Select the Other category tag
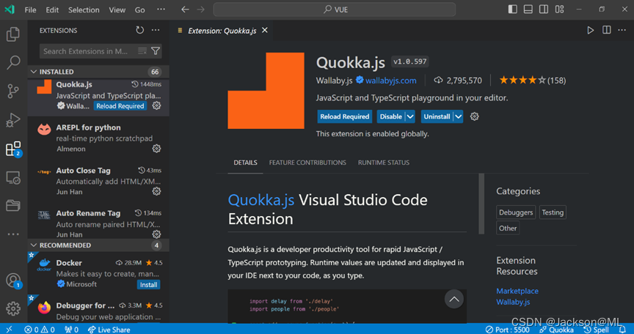This screenshot has height=334, width=634. pos(508,229)
